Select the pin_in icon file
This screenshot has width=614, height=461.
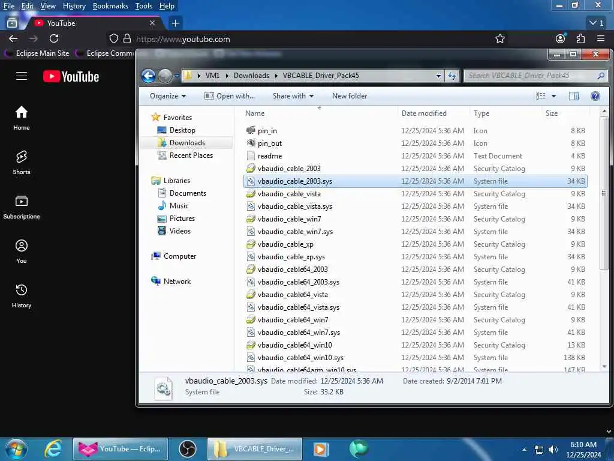pos(416,130)
